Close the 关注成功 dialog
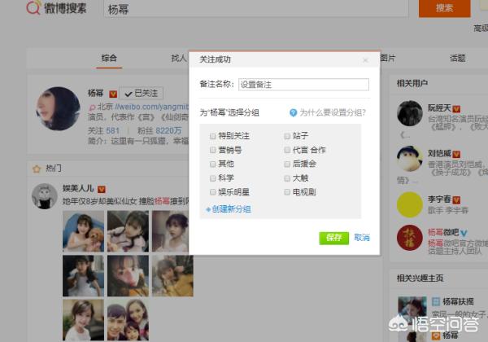488x342 pixels. (x=366, y=59)
